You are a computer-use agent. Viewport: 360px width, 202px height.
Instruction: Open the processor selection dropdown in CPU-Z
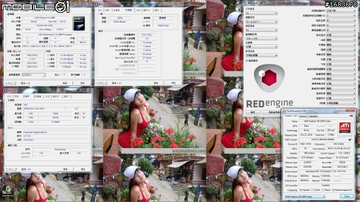tap(34, 75)
